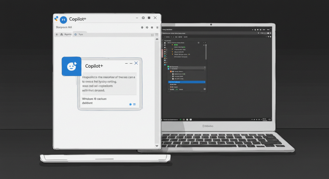Screen dimensions: 329x179
Task: Close the outer Copilot+ window
Action: tap(155, 18)
